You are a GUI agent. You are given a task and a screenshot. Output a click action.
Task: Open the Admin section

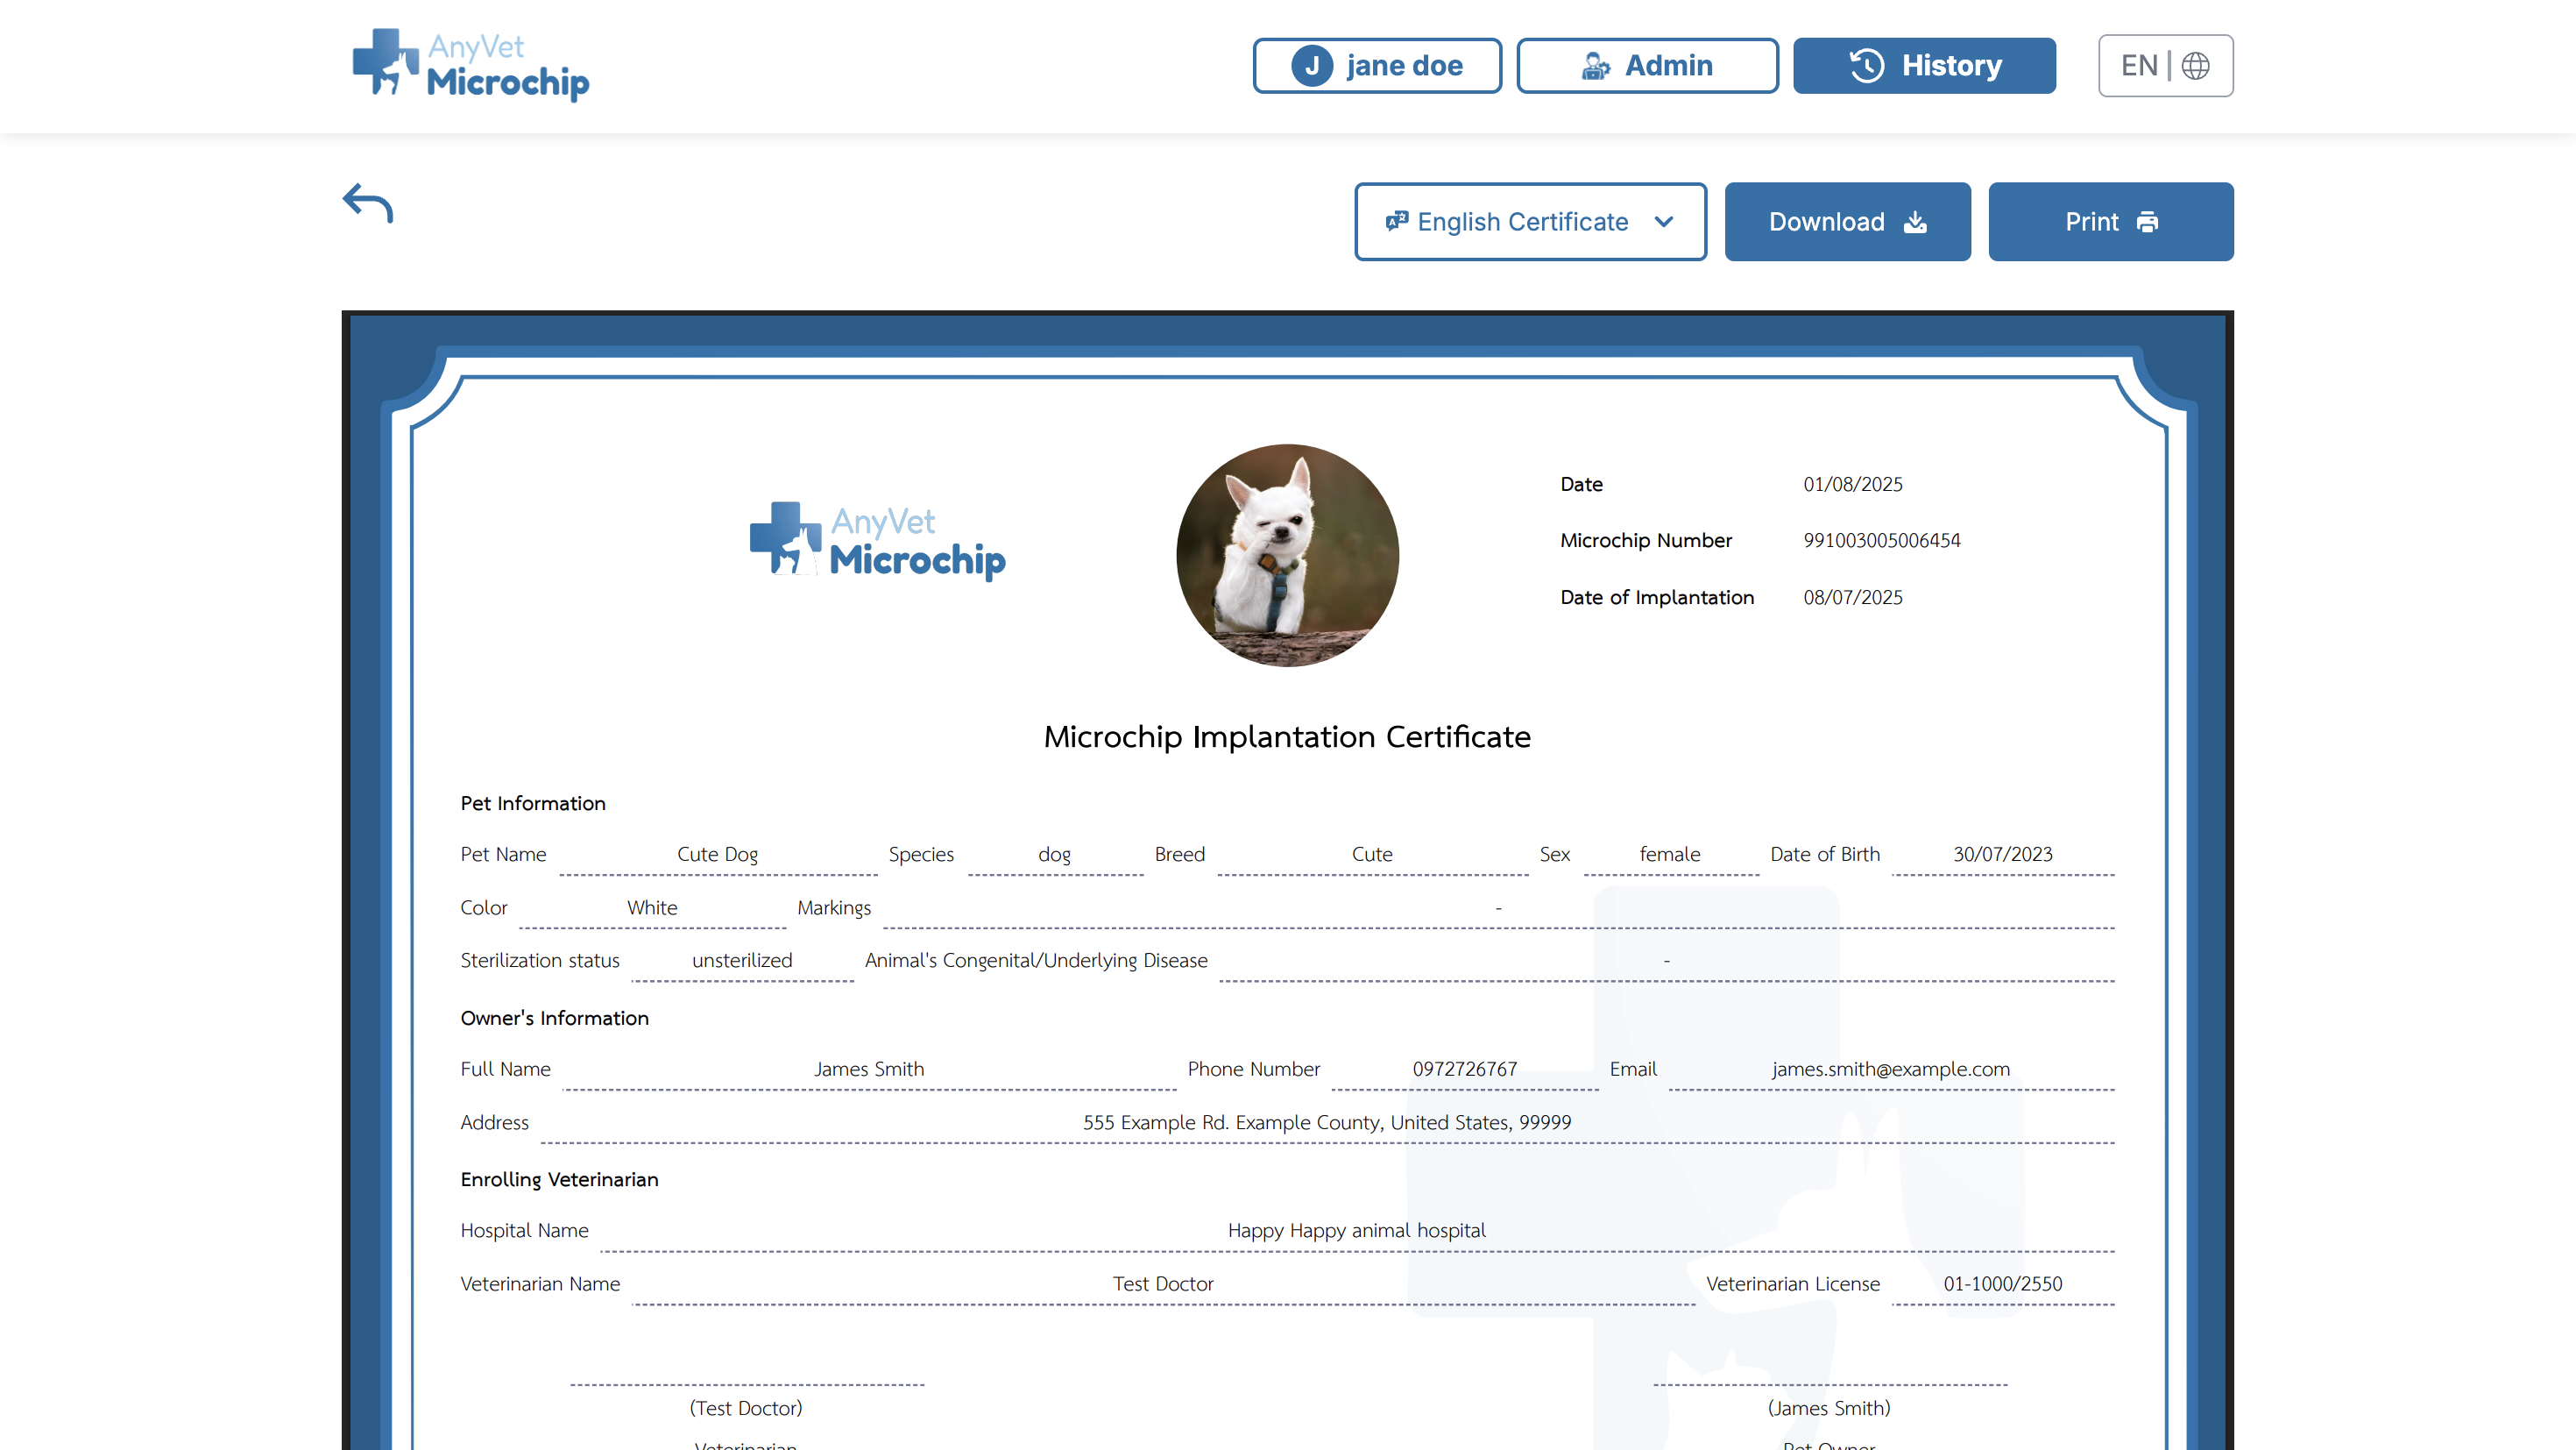(x=1647, y=66)
